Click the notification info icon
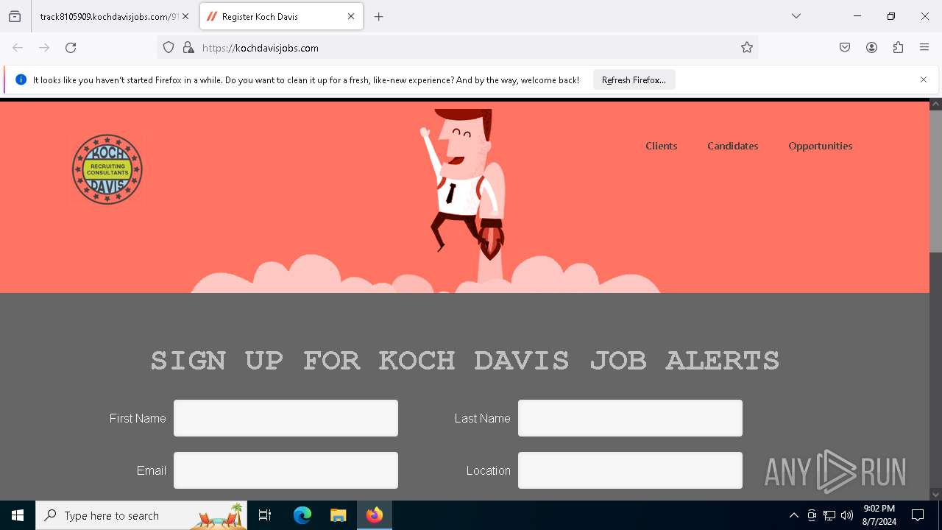Image resolution: width=942 pixels, height=530 pixels. [x=21, y=79]
